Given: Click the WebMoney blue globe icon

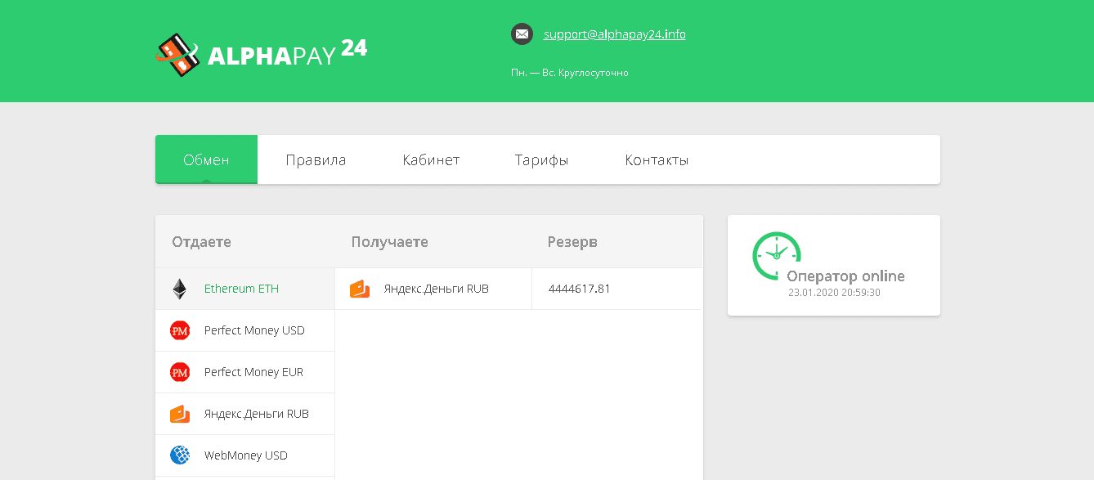Looking at the screenshot, I should point(179,455).
